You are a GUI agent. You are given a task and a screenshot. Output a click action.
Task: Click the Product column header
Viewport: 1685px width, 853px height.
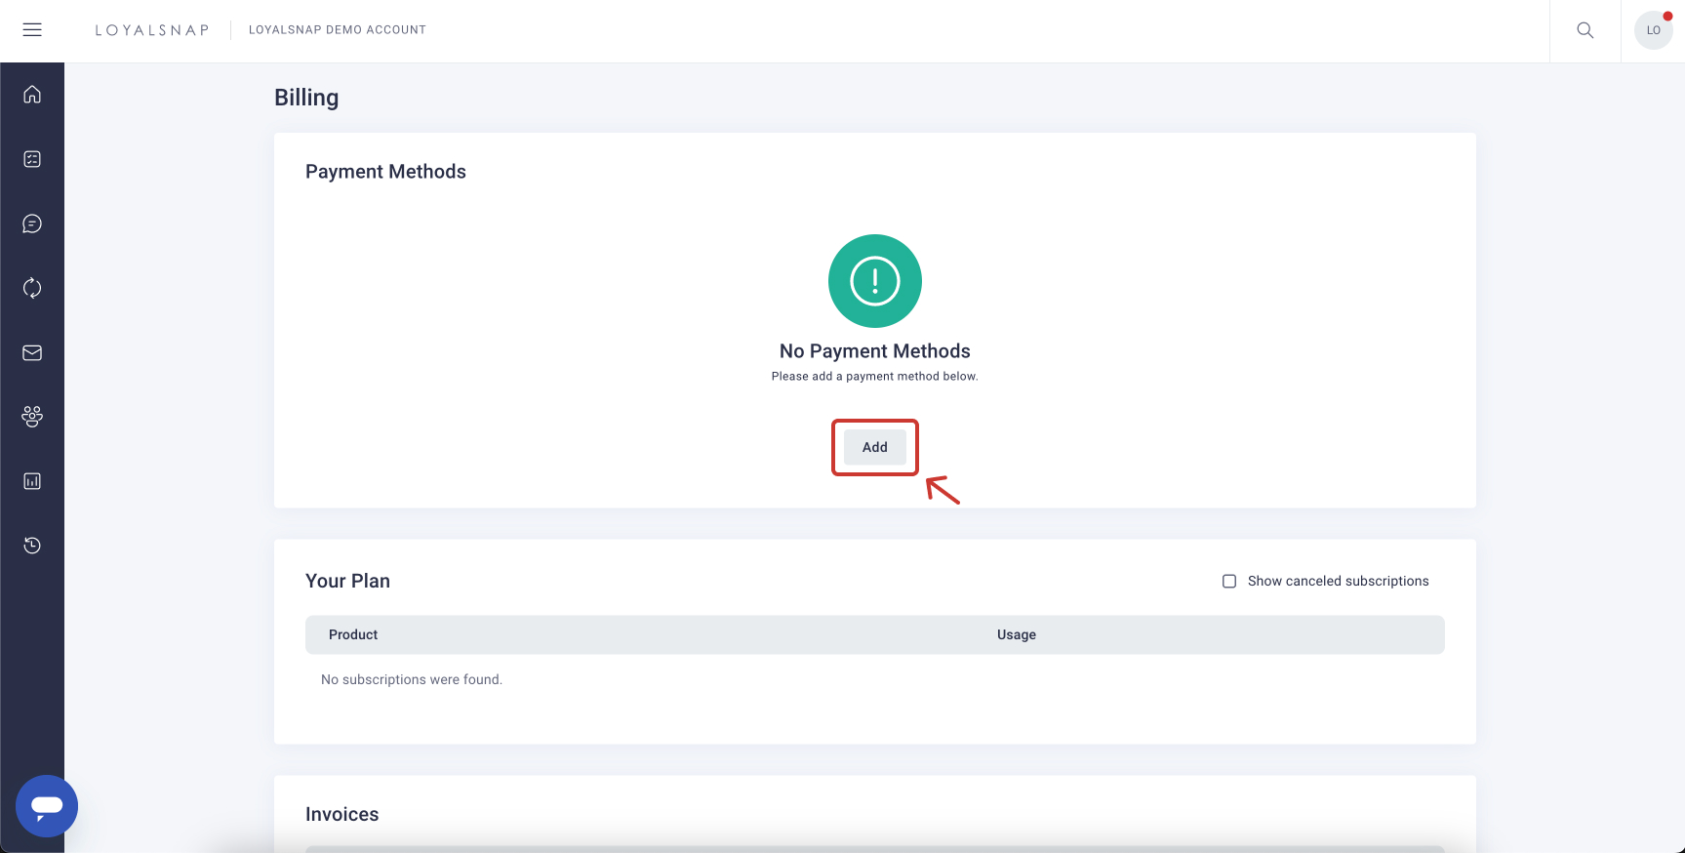353,634
